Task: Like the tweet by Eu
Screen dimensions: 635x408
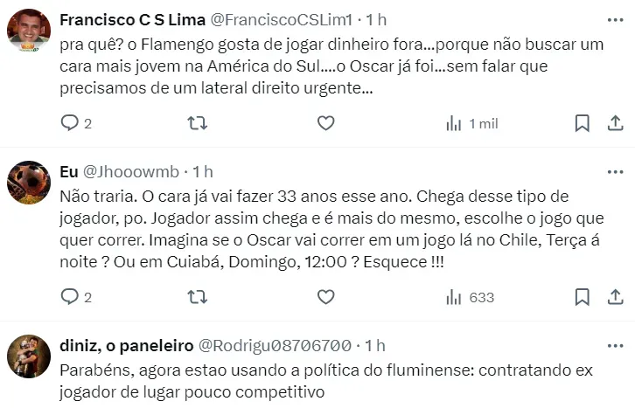Action: [x=325, y=297]
